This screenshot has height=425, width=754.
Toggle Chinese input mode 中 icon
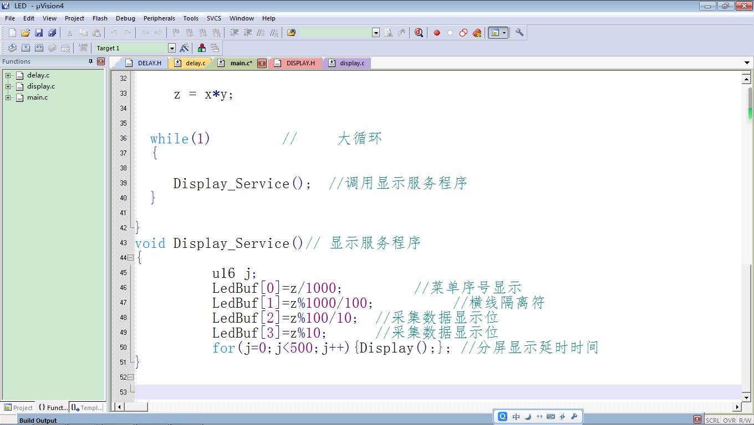point(516,417)
